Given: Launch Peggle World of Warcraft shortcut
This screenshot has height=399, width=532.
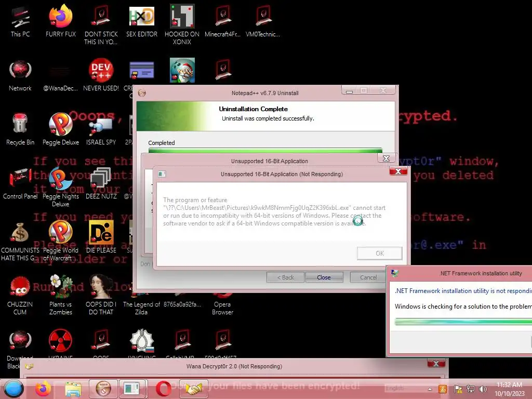Looking at the screenshot, I should coord(61,241).
